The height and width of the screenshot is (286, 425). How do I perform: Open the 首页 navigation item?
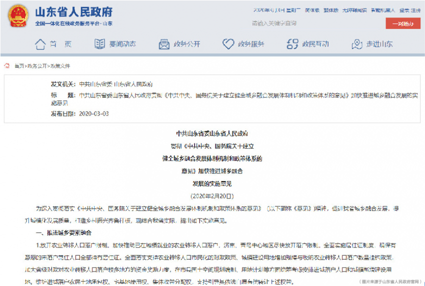pyautogui.click(x=60, y=44)
